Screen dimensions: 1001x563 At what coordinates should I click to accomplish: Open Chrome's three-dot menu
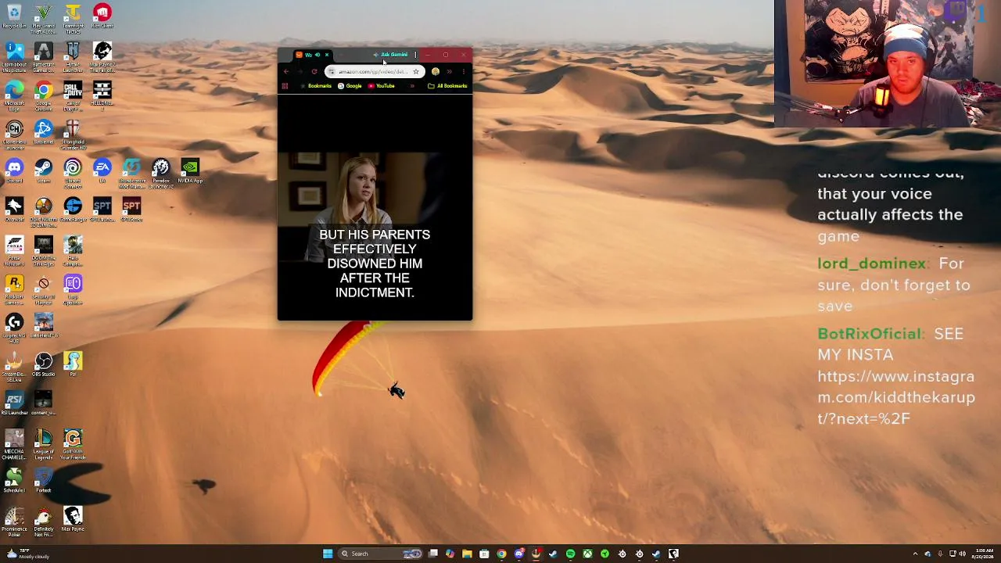pos(464,71)
